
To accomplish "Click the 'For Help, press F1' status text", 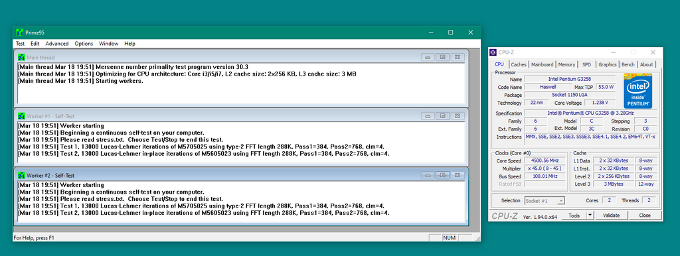I will pyautogui.click(x=35, y=238).
